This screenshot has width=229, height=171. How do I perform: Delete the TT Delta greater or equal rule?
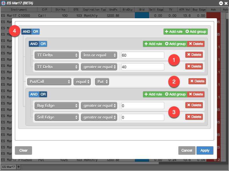coord(194,66)
